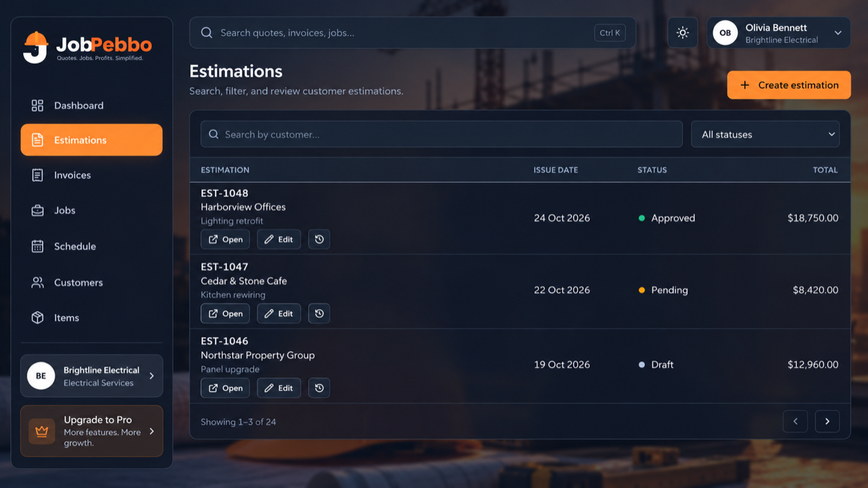Edit estimation EST-1048
Screen dimensions: 868x488
coord(278,239)
